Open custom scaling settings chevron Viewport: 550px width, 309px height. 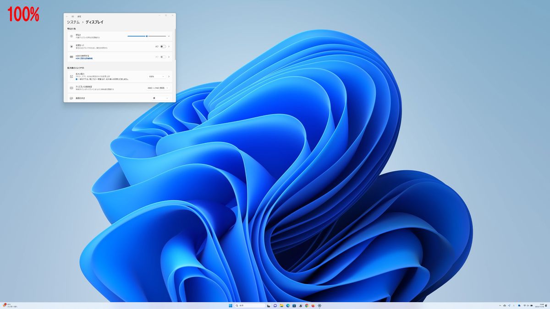click(x=169, y=76)
